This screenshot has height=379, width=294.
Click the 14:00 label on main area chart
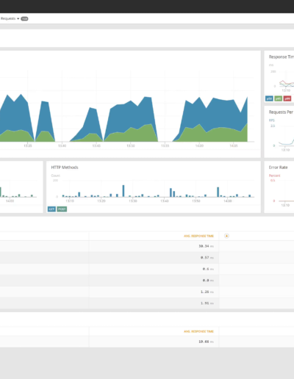click(199, 145)
